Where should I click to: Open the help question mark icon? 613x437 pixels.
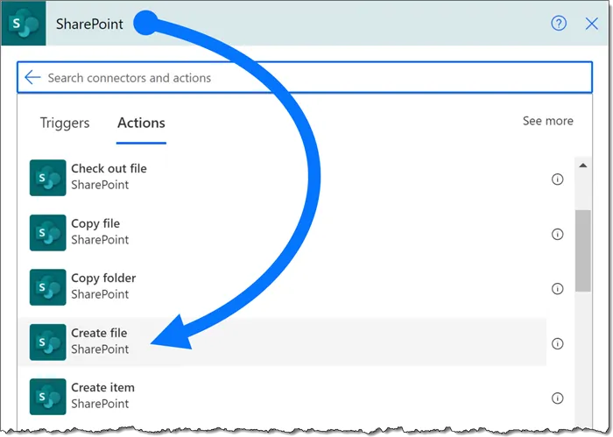(559, 24)
